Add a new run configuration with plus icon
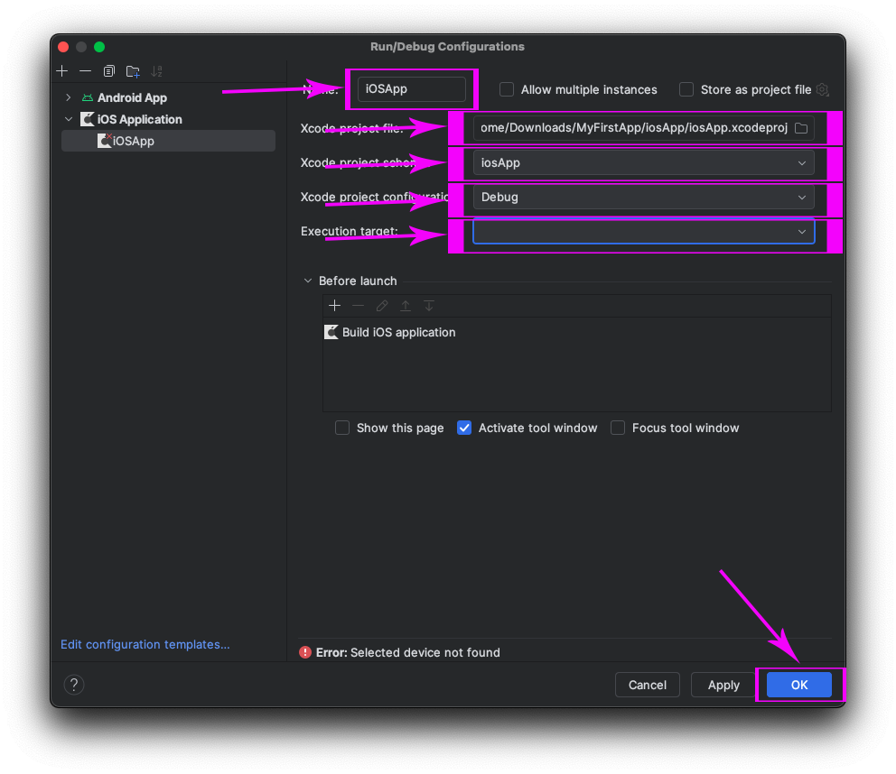 pyautogui.click(x=62, y=70)
